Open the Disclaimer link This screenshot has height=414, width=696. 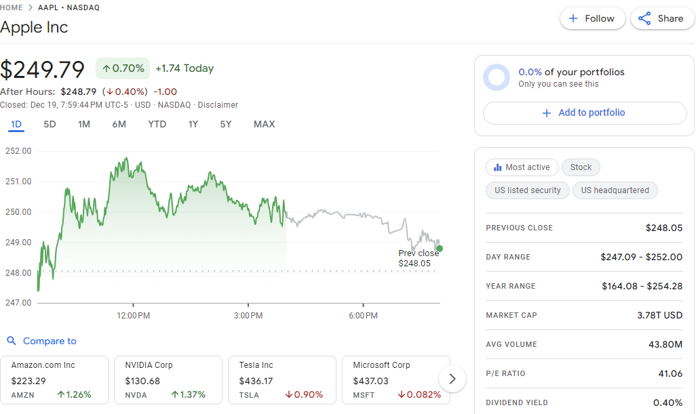point(218,105)
